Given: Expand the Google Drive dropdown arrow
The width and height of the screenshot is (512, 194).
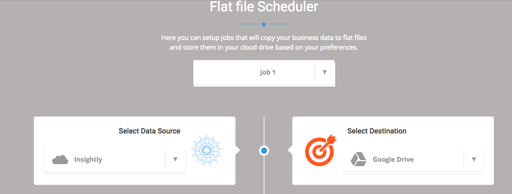Looking at the screenshot, I should (474, 159).
